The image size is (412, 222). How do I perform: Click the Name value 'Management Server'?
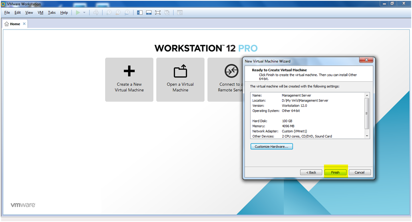click(x=297, y=96)
